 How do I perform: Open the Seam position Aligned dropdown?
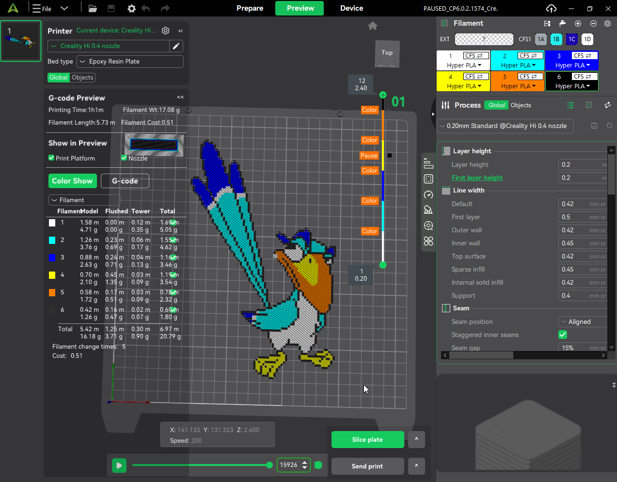(x=583, y=321)
